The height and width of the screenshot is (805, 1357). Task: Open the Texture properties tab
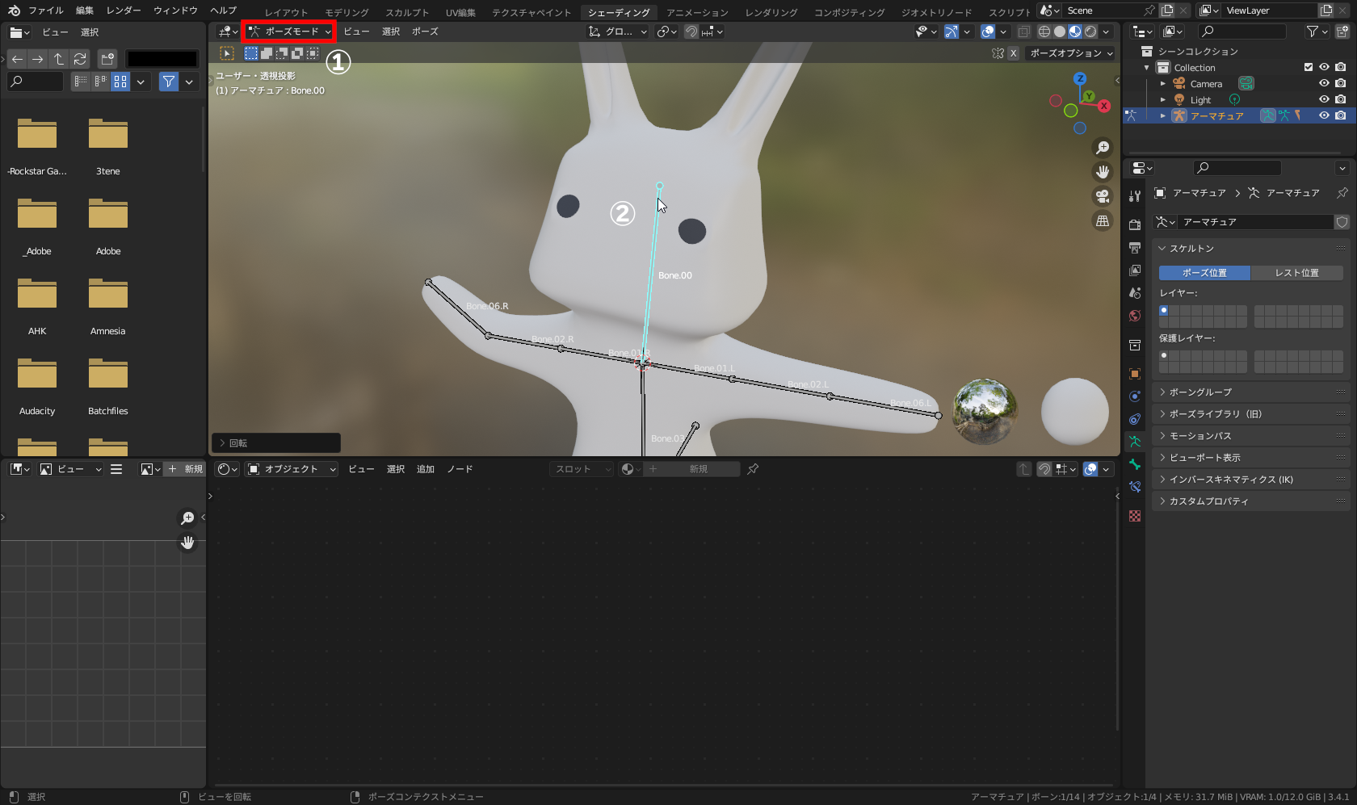click(x=1135, y=516)
